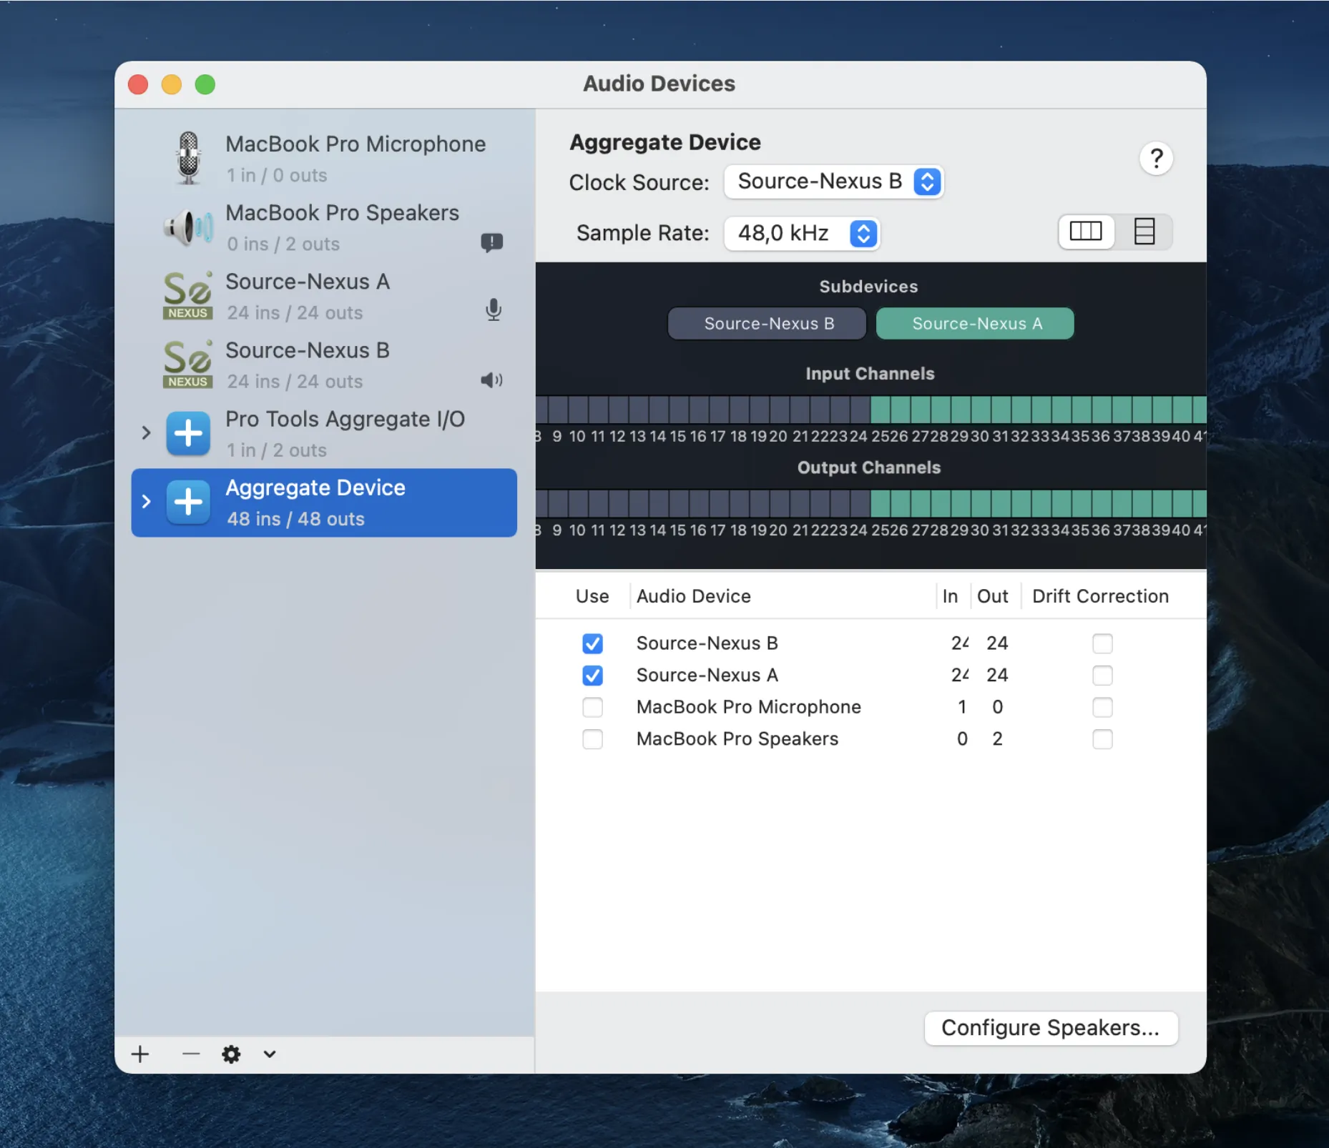Click the In column header

tap(950, 596)
